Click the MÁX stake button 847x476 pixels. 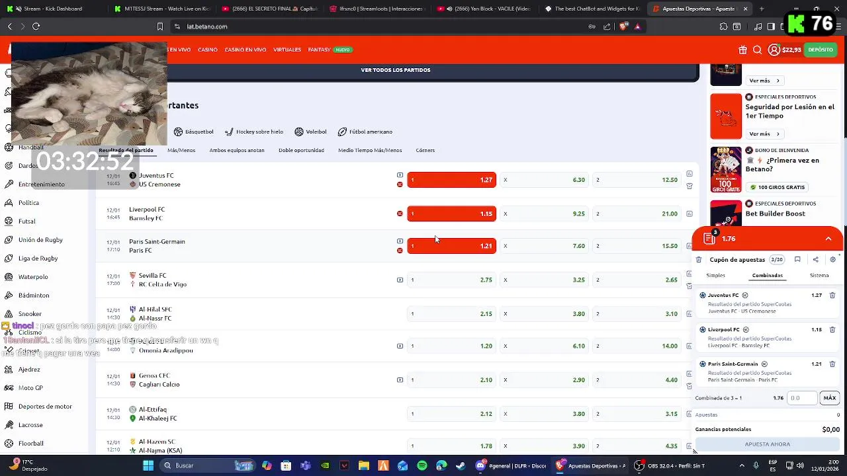pyautogui.click(x=829, y=398)
